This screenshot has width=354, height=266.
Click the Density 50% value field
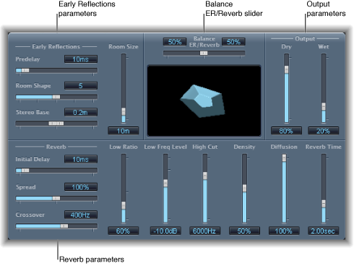244,231
